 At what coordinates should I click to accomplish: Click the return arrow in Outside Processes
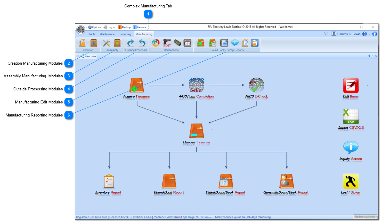point(142,43)
